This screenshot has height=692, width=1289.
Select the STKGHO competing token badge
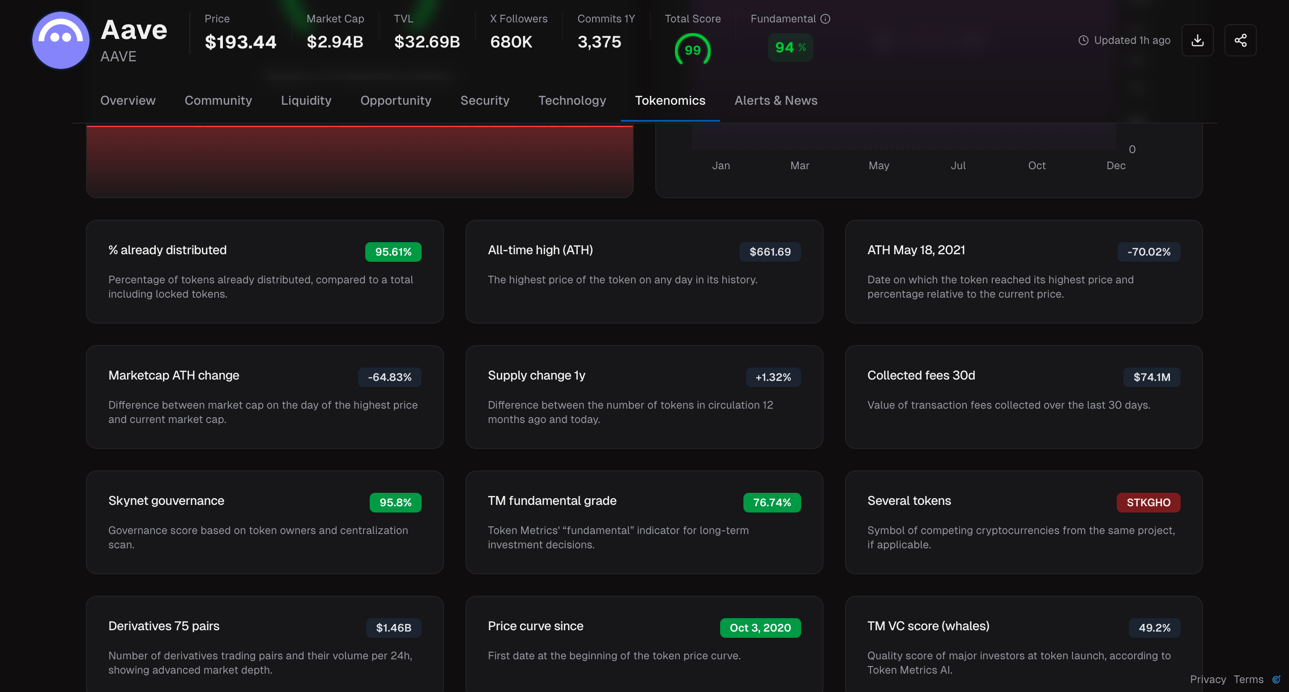[x=1148, y=502]
